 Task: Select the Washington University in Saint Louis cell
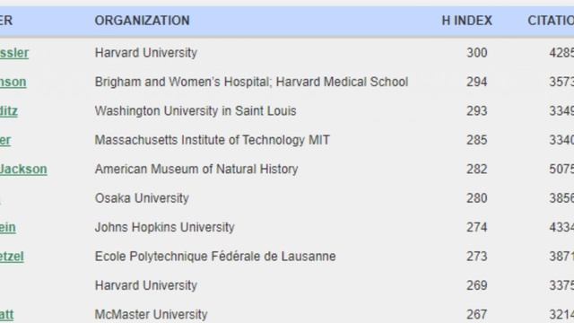pos(196,111)
